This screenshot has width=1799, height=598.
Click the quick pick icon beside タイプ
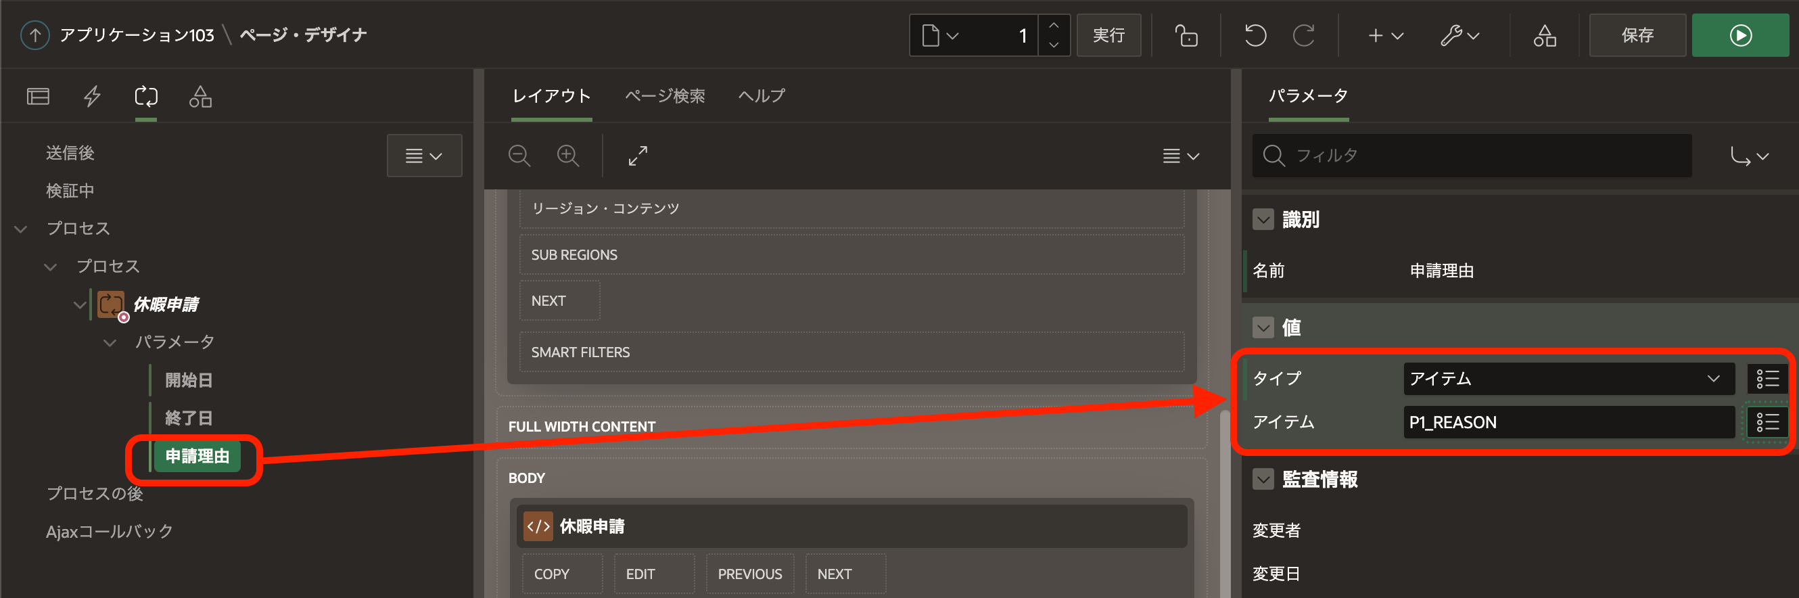click(1768, 379)
